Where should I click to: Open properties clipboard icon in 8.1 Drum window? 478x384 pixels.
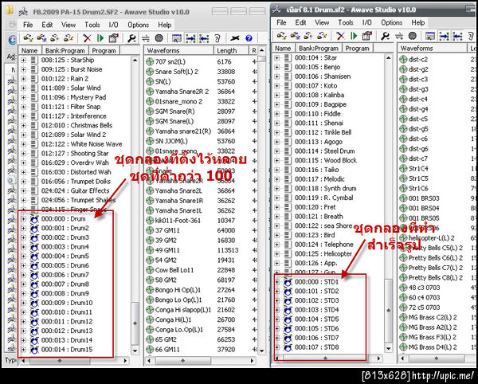(366, 36)
